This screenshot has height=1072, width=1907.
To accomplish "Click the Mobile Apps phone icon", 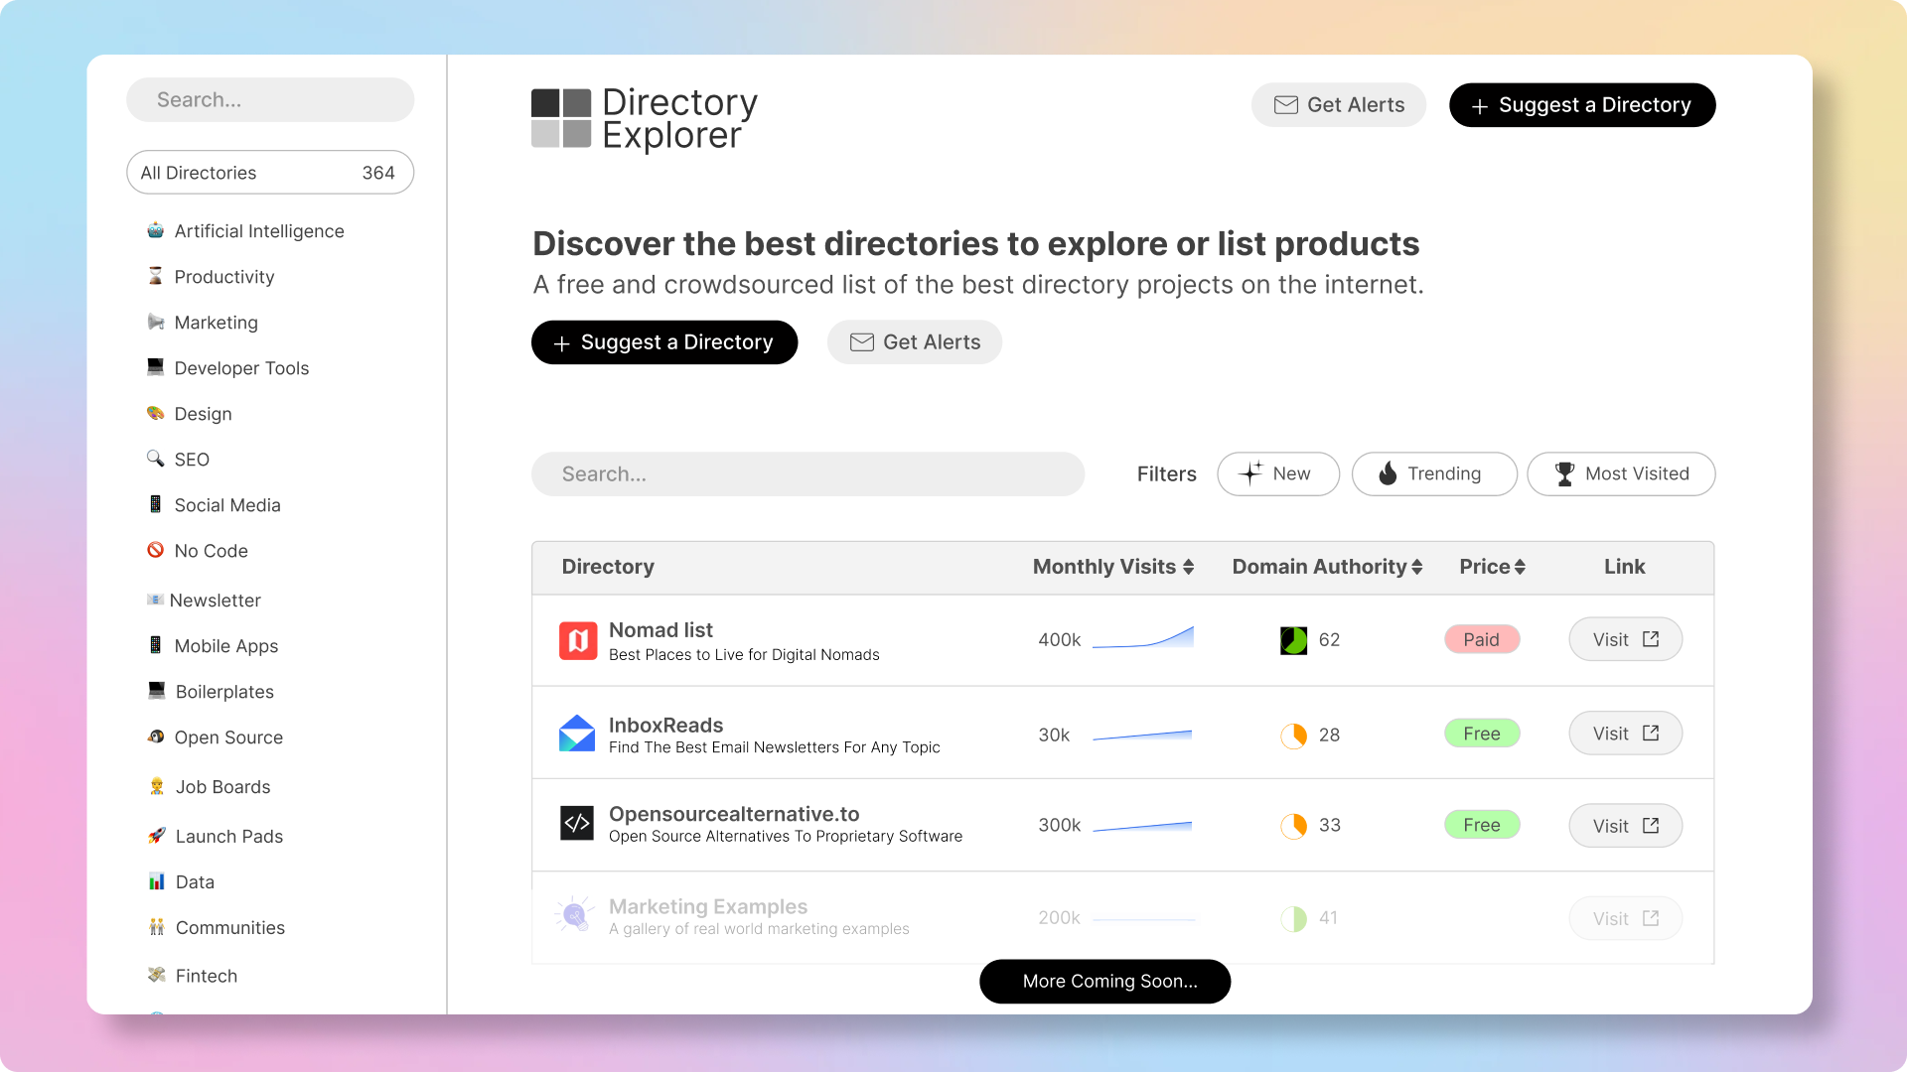I will coord(156,645).
